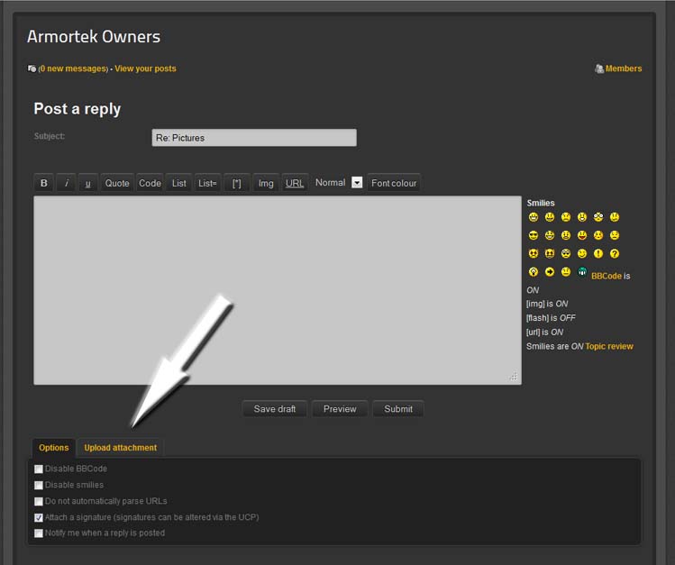The image size is (675, 565).
Task: Click the '[img] is ON' status text
Action: [x=547, y=304]
